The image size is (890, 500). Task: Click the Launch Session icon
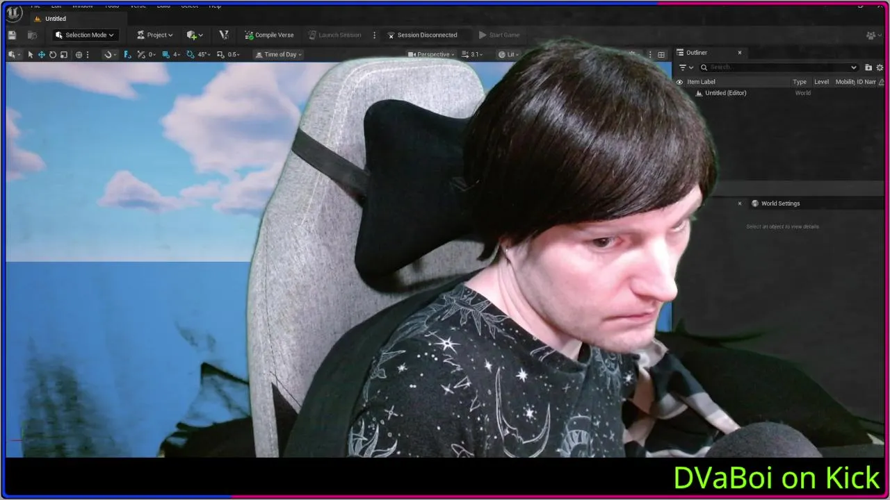[312, 35]
